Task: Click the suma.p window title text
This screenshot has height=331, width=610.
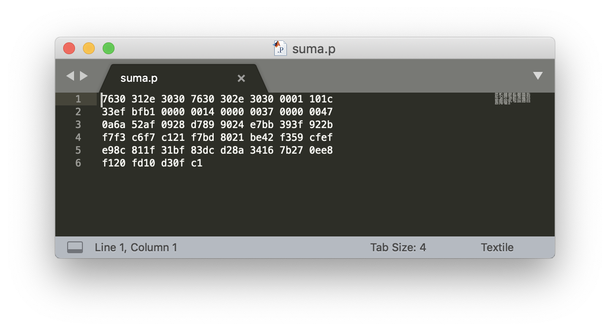Action: click(x=314, y=49)
